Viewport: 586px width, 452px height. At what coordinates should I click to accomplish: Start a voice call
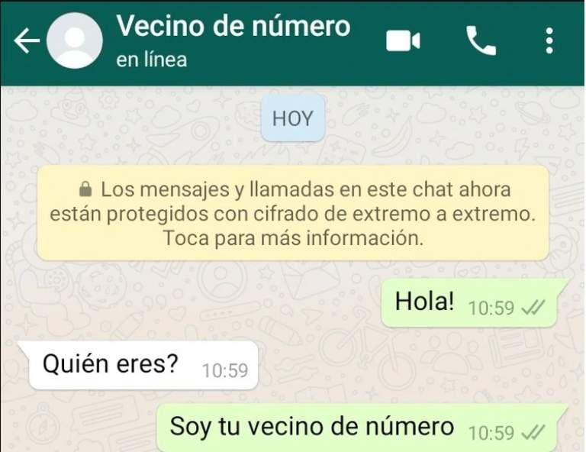[481, 40]
